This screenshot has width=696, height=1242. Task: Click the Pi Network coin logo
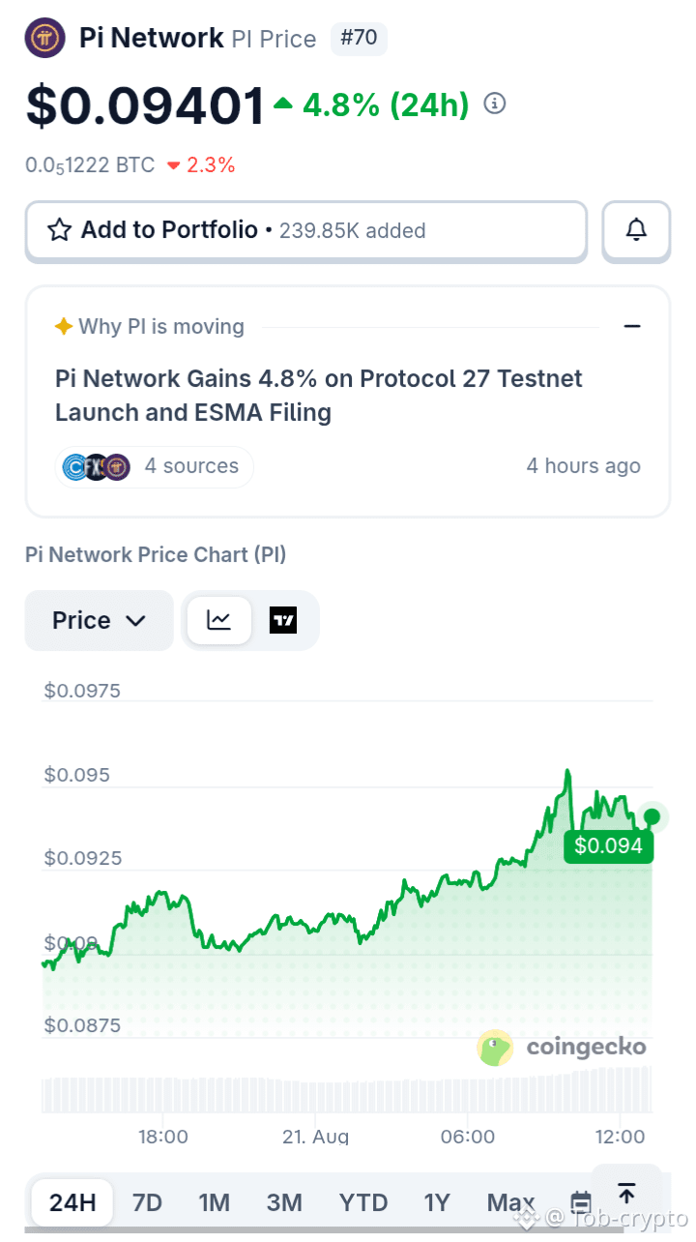coord(44,39)
